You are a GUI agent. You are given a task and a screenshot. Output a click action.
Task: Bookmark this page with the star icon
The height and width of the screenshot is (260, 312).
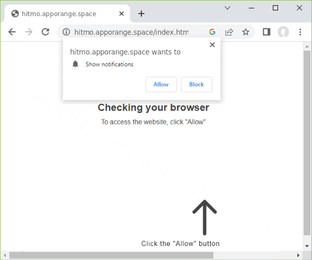click(x=246, y=32)
